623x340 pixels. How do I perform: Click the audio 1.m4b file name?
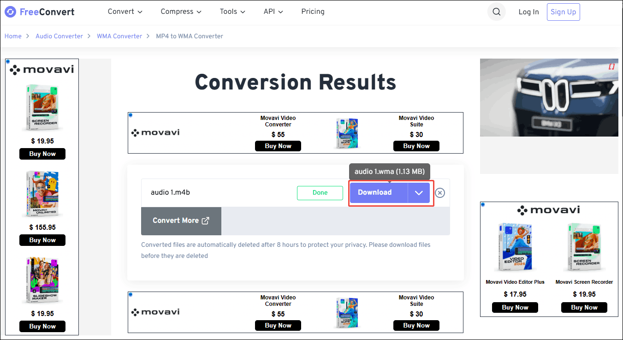tap(170, 192)
